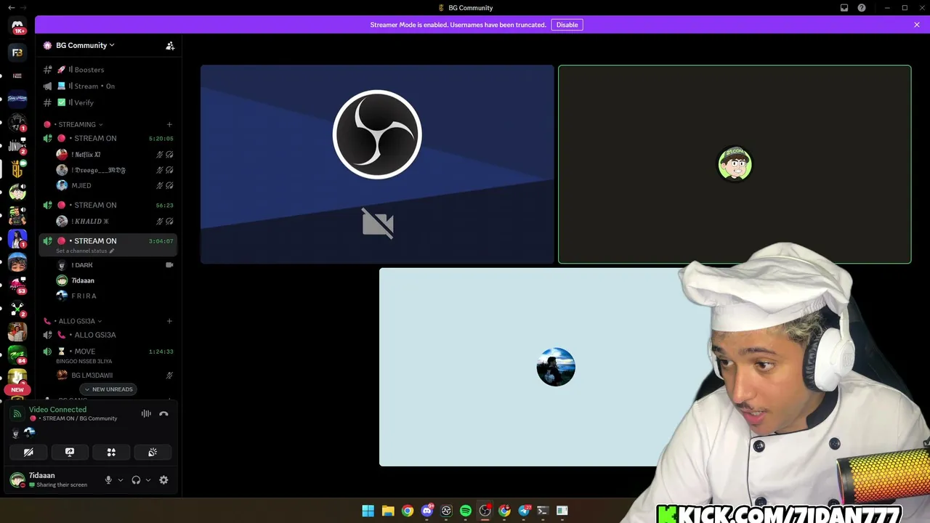930x523 pixels.
Task: Join the MOVE voice channel
Action: click(108, 352)
